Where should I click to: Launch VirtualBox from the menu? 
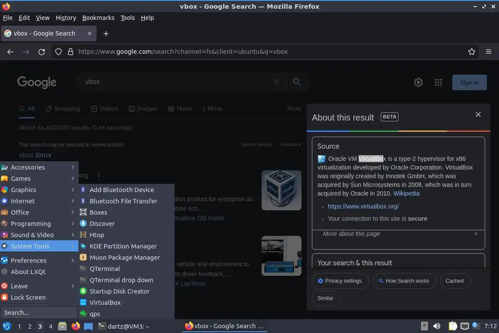coord(126,302)
